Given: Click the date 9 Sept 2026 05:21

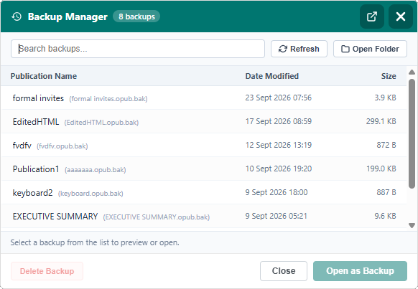Looking at the screenshot, I should pyautogui.click(x=277, y=216).
